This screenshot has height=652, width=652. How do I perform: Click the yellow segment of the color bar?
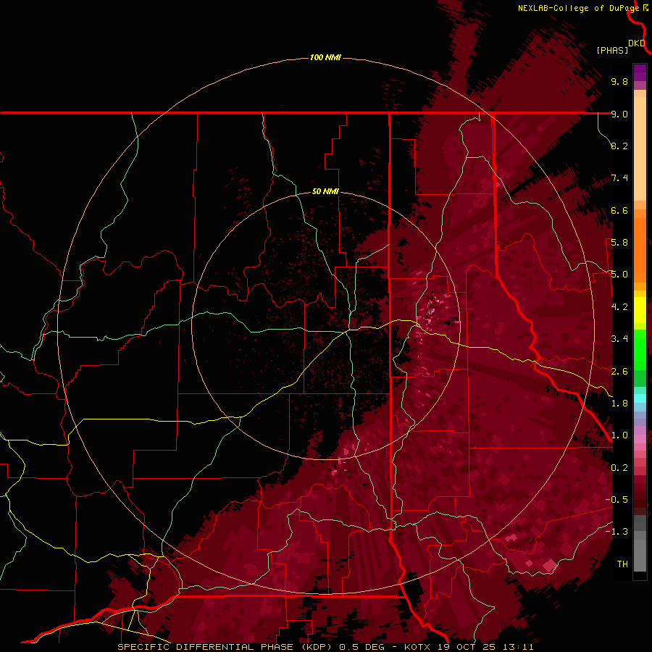[x=640, y=310]
